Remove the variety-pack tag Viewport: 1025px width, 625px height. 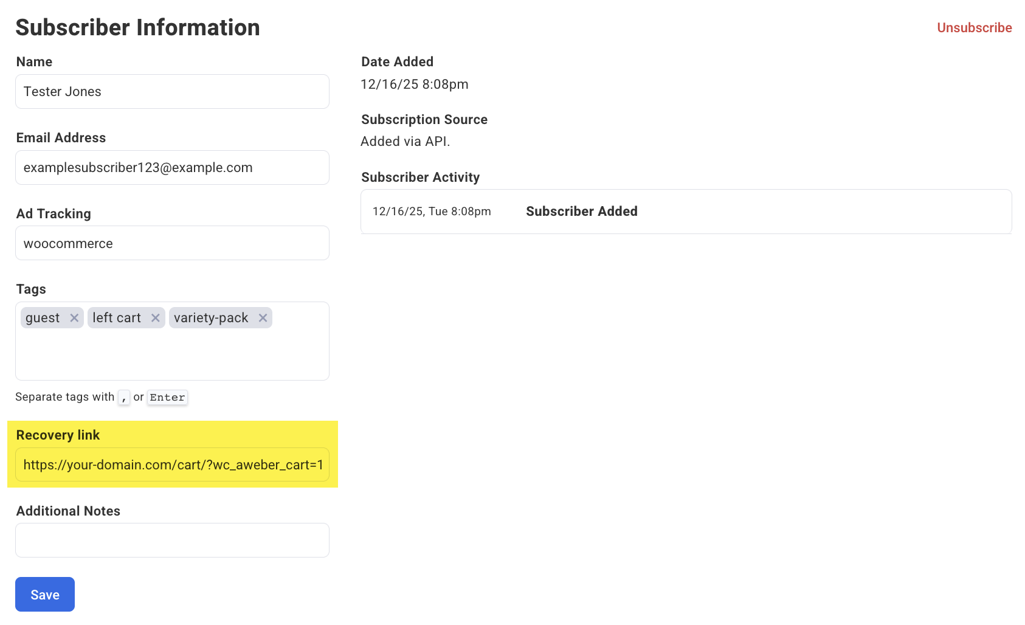263,318
